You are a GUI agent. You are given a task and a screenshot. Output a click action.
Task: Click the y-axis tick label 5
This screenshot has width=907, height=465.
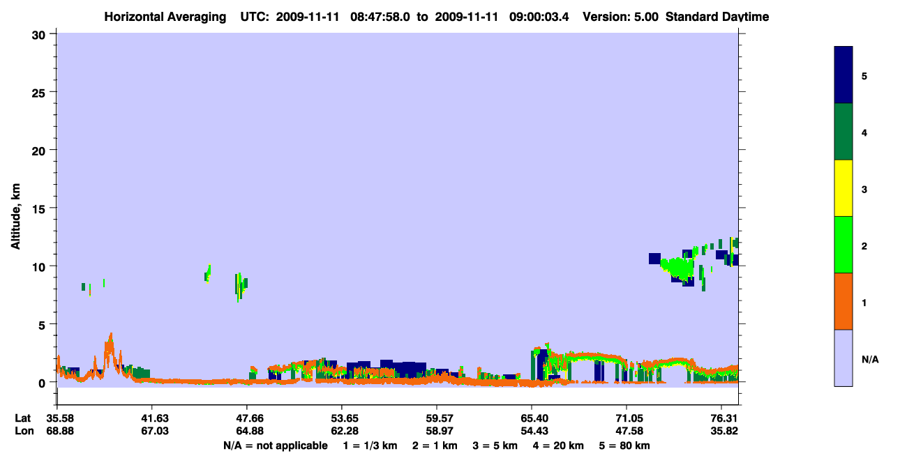43,324
